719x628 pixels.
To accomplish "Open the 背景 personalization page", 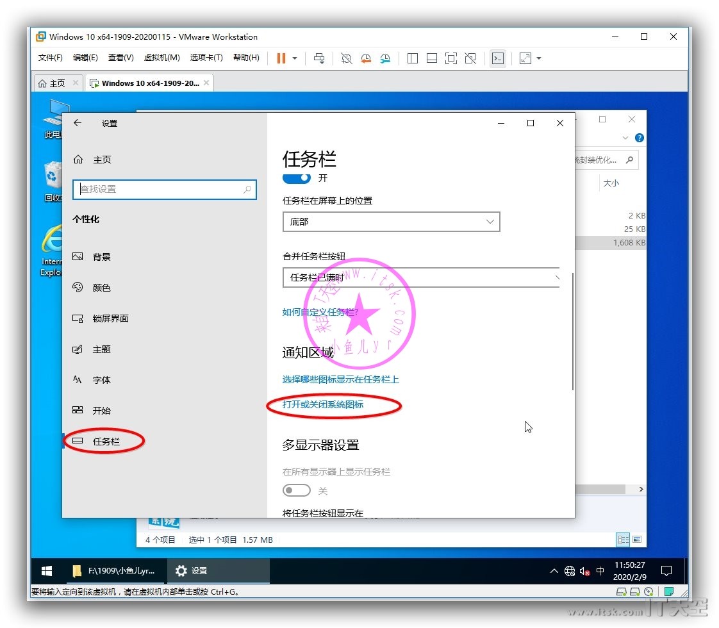I will coord(92,257).
